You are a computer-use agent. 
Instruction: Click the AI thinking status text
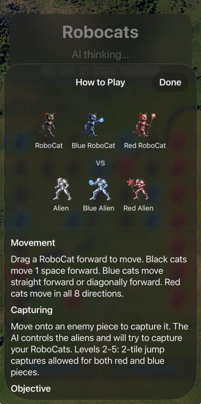click(x=100, y=54)
